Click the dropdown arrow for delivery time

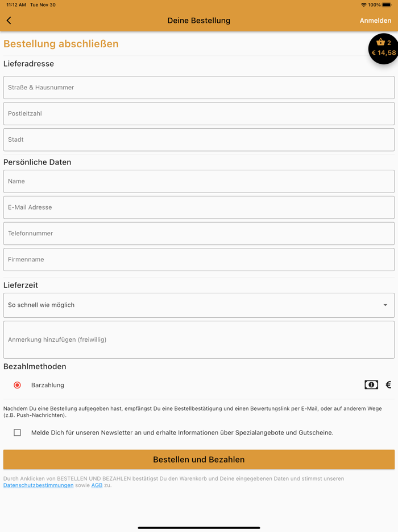[x=385, y=305]
